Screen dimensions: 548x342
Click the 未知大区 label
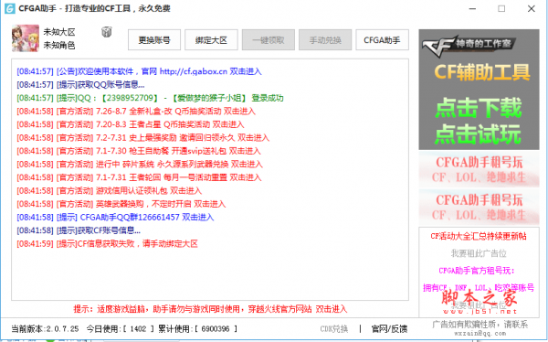tap(59, 32)
